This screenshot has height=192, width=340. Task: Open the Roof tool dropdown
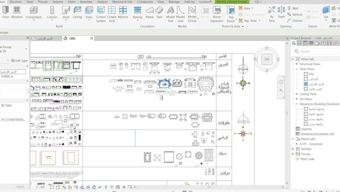(x=66, y=20)
